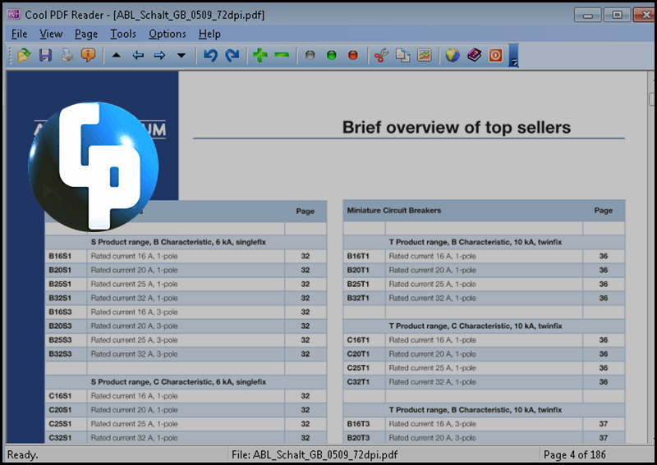Click the B16T3 product code
Image resolution: width=657 pixels, height=465 pixels.
[x=358, y=424]
